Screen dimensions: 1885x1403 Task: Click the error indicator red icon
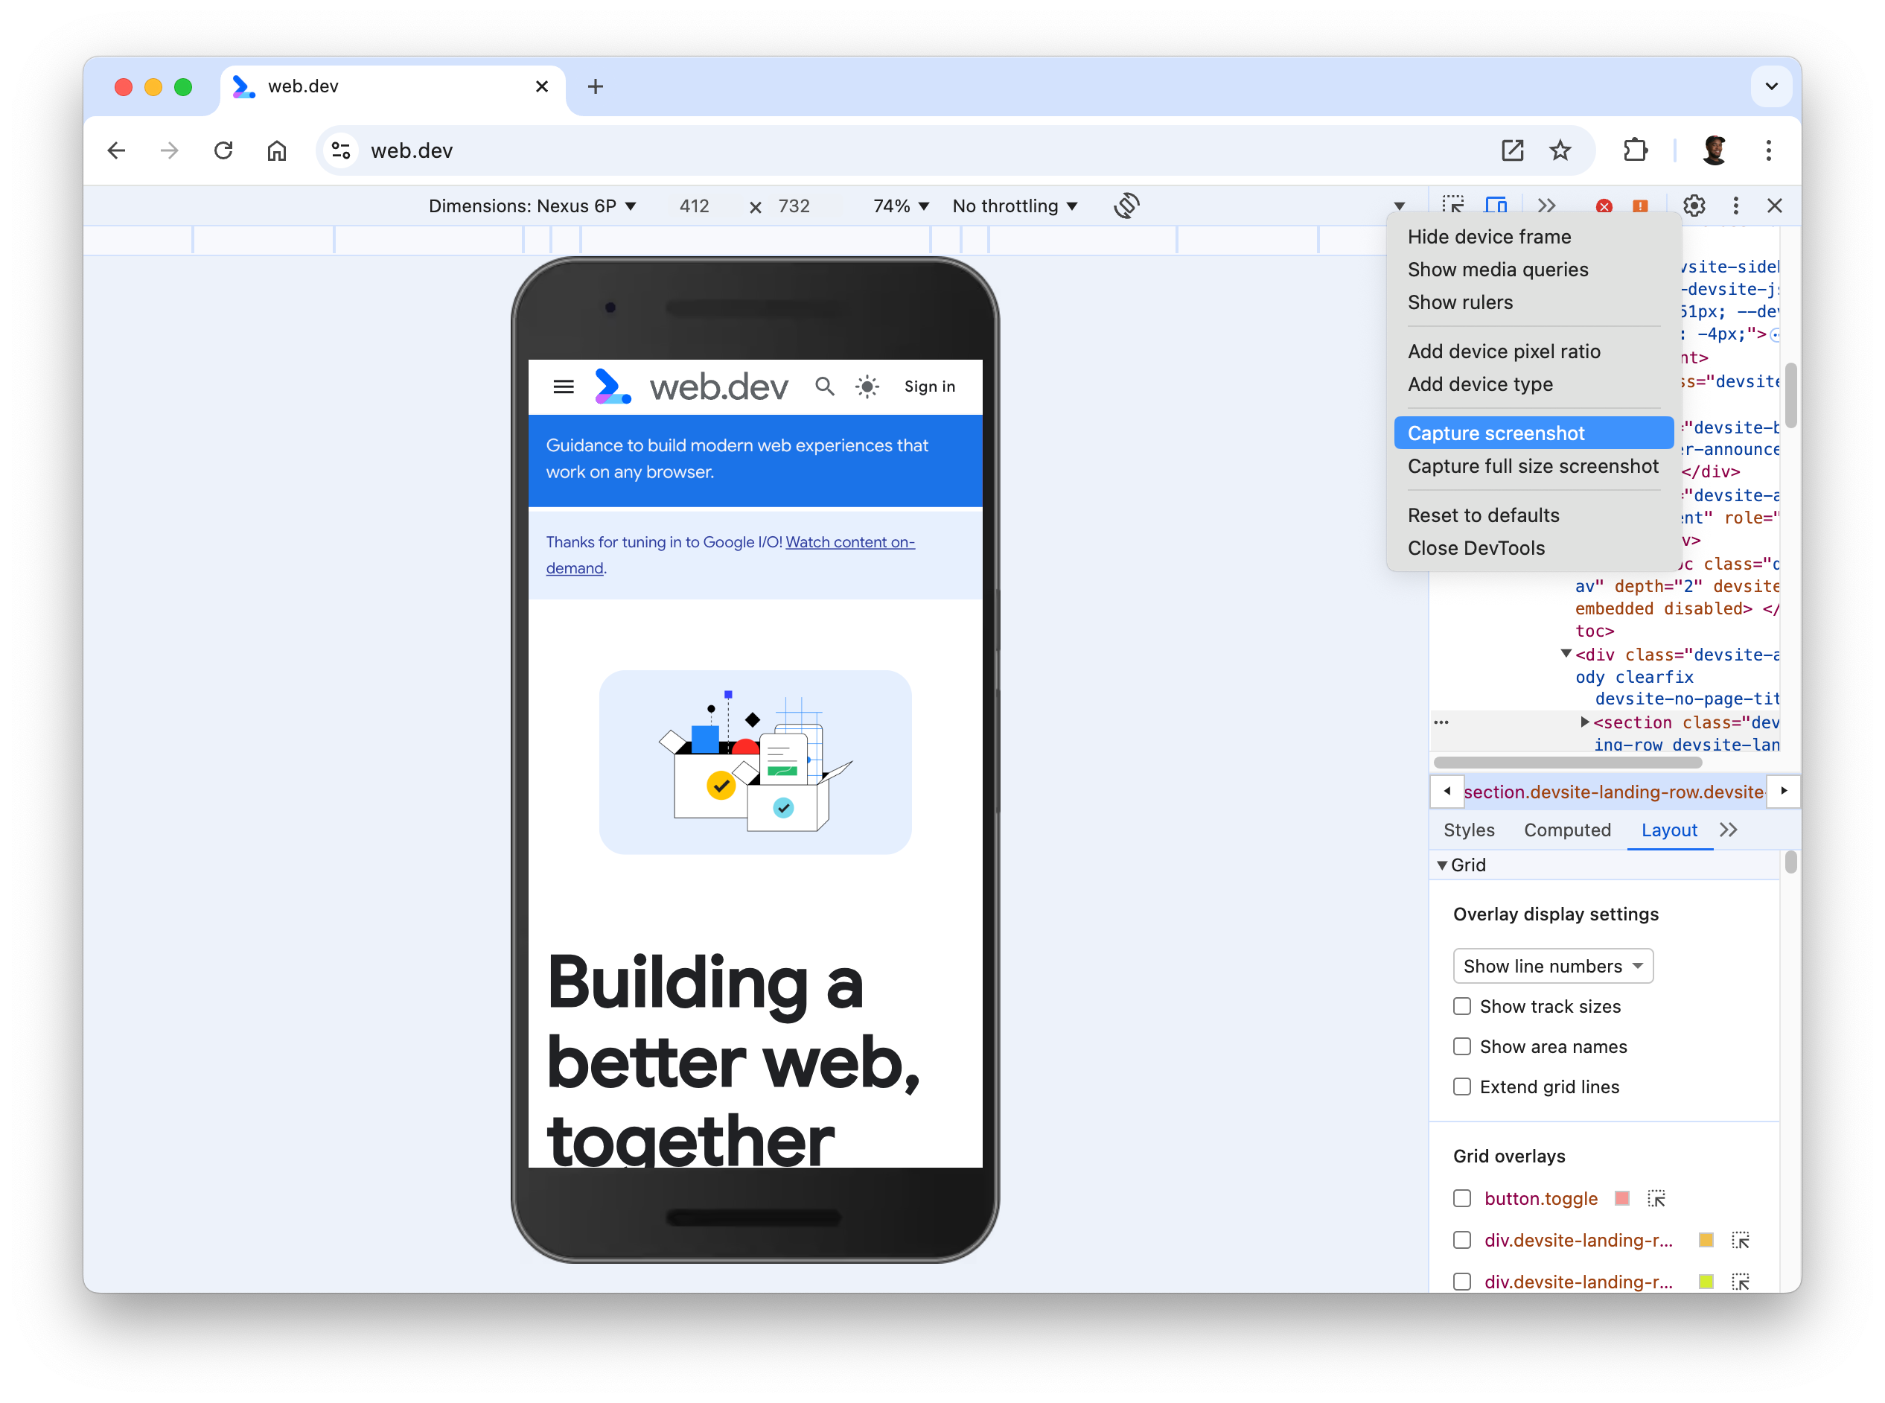coord(1604,205)
